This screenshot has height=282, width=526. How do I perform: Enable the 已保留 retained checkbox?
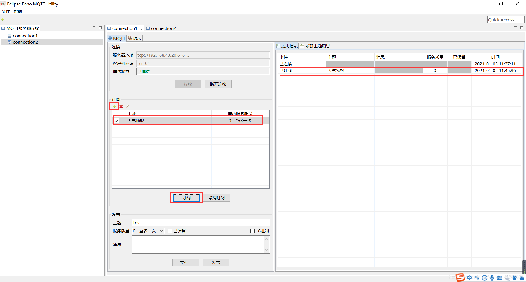tap(170, 231)
